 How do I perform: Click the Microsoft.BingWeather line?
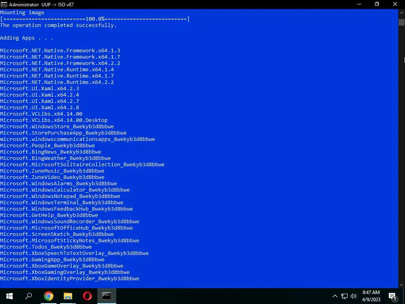click(x=55, y=158)
